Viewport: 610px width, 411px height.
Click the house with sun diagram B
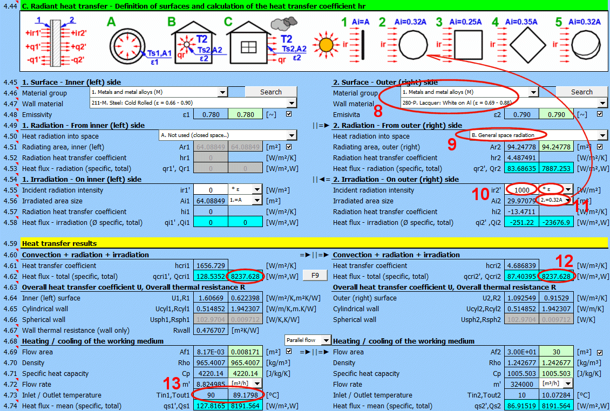[x=189, y=46]
